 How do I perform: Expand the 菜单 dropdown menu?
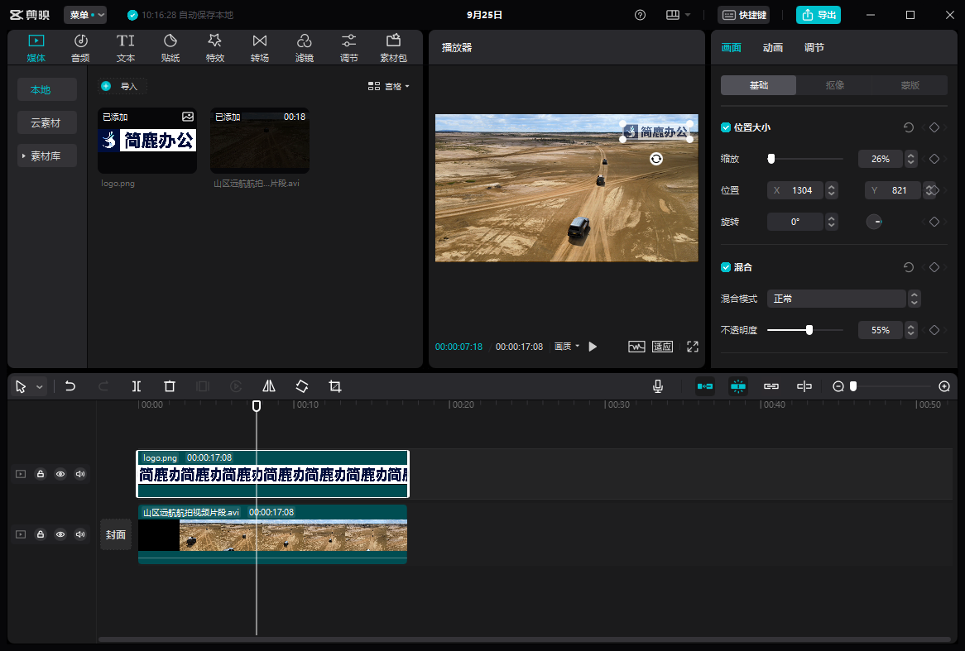click(x=85, y=15)
